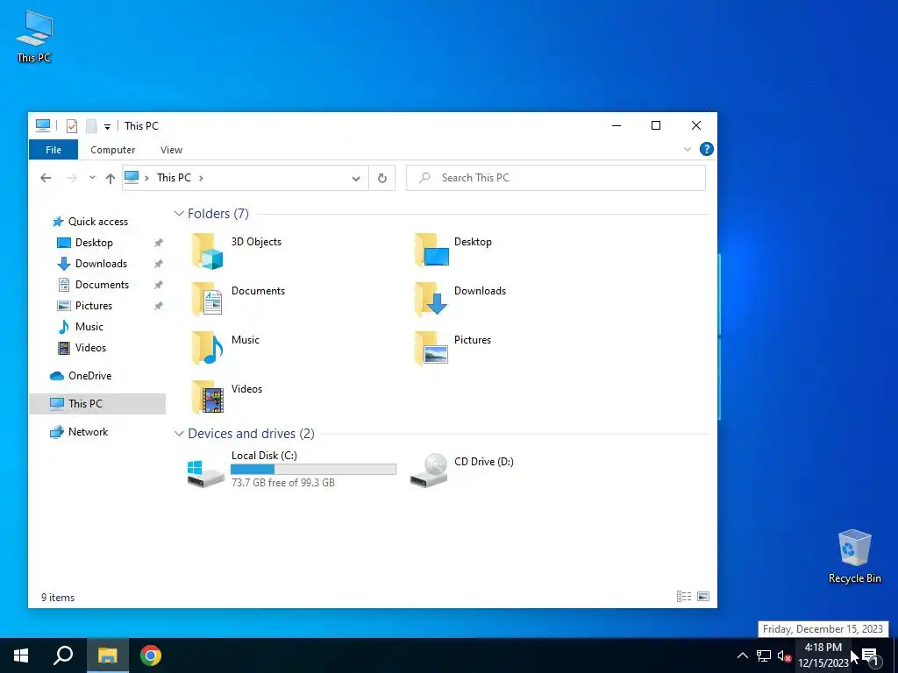
Task: Open recent locations dropdown arrow
Action: [92, 178]
